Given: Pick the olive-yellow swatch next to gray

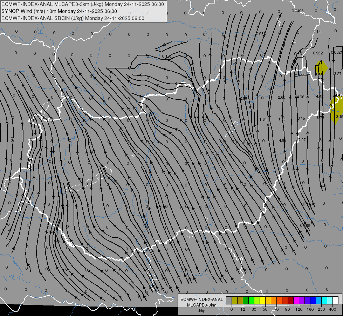Looking at the screenshot, I should pos(234,300).
